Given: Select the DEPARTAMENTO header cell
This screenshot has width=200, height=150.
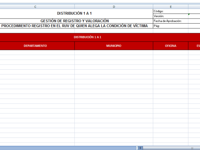Looking at the screenshot, I should [x=35, y=46].
